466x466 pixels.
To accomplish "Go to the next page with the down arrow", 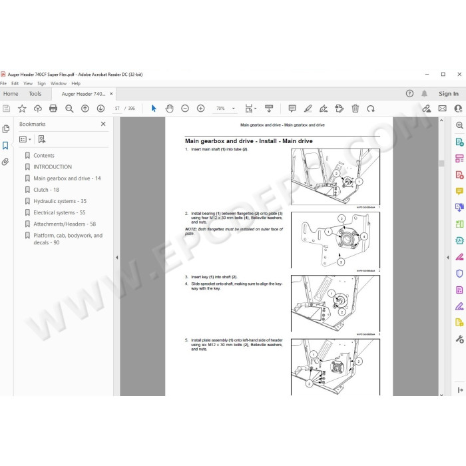I will click(x=101, y=109).
